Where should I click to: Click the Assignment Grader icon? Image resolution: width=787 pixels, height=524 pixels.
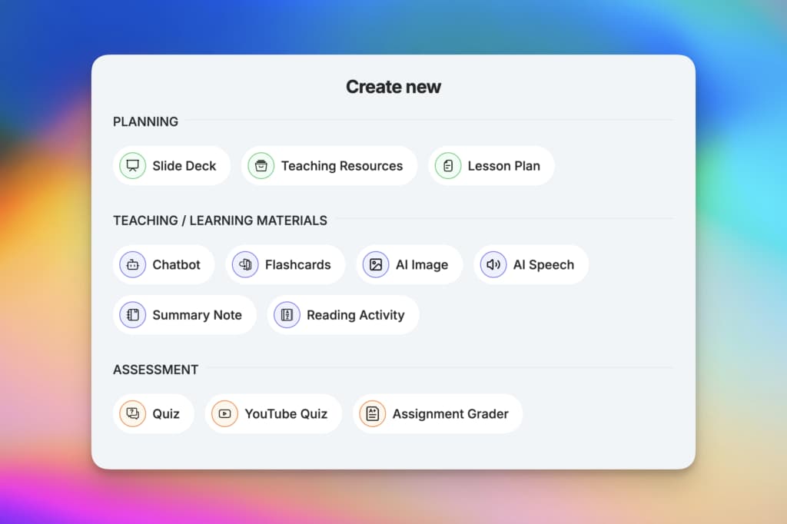[x=373, y=413]
